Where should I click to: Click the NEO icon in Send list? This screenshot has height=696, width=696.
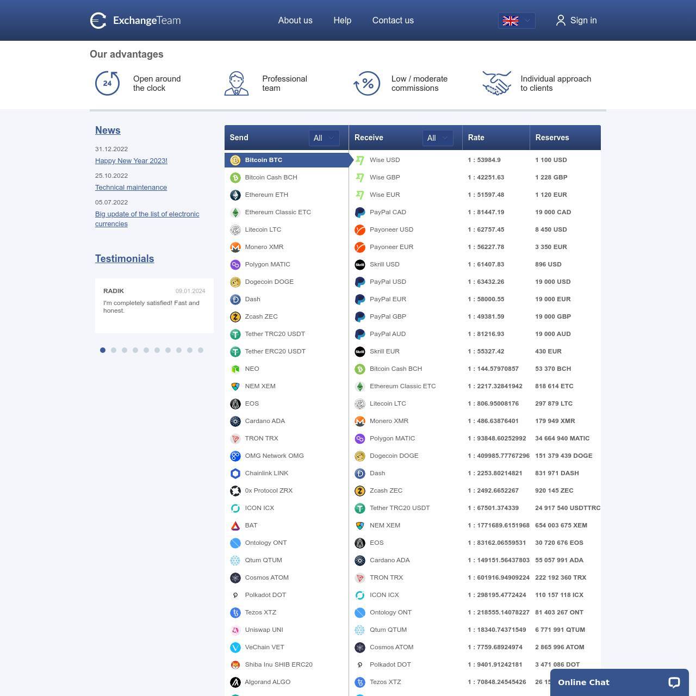[x=235, y=369]
